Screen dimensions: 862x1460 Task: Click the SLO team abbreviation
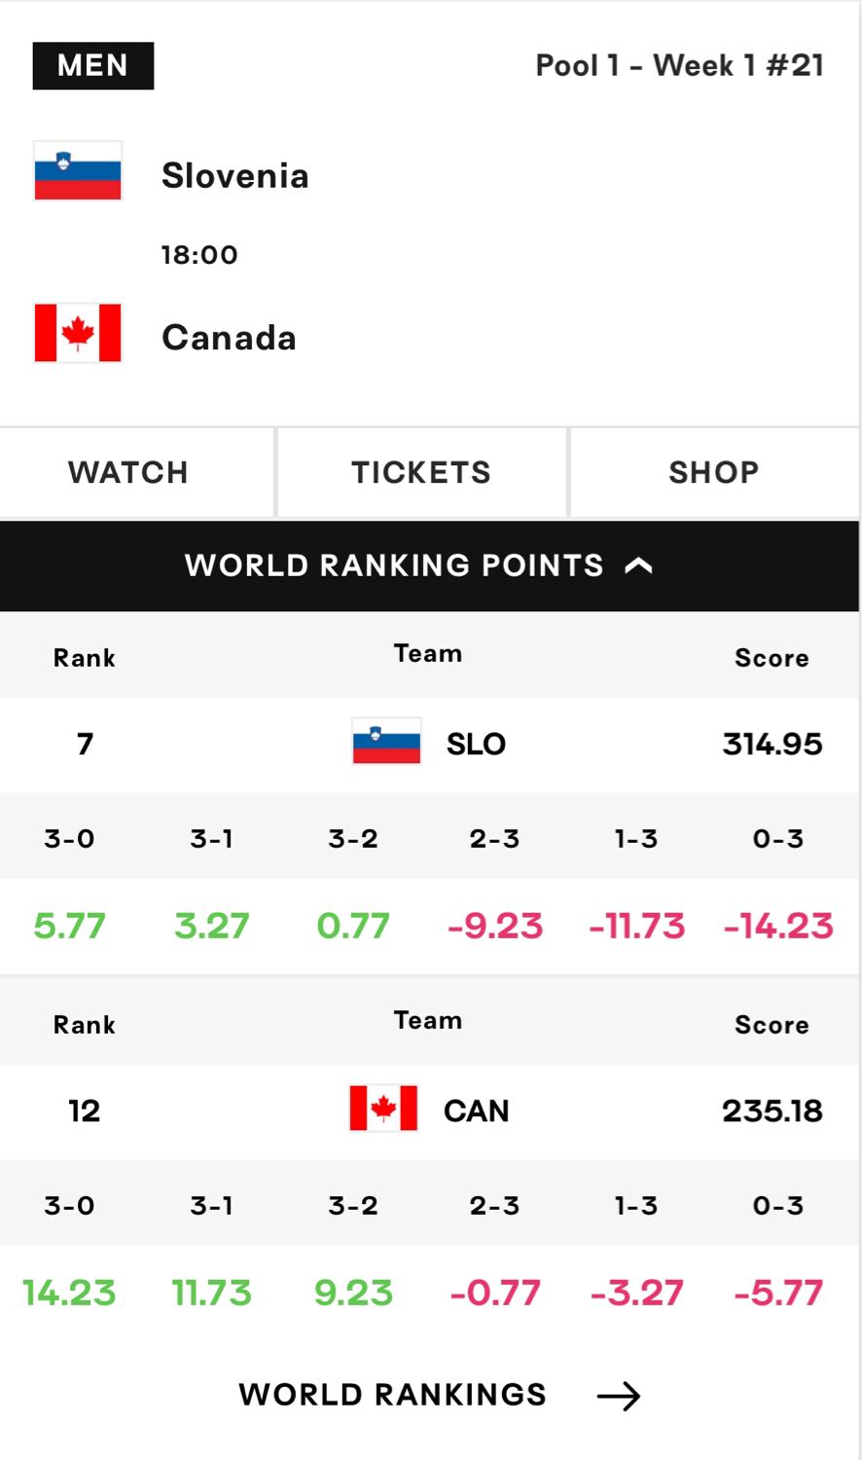(476, 745)
